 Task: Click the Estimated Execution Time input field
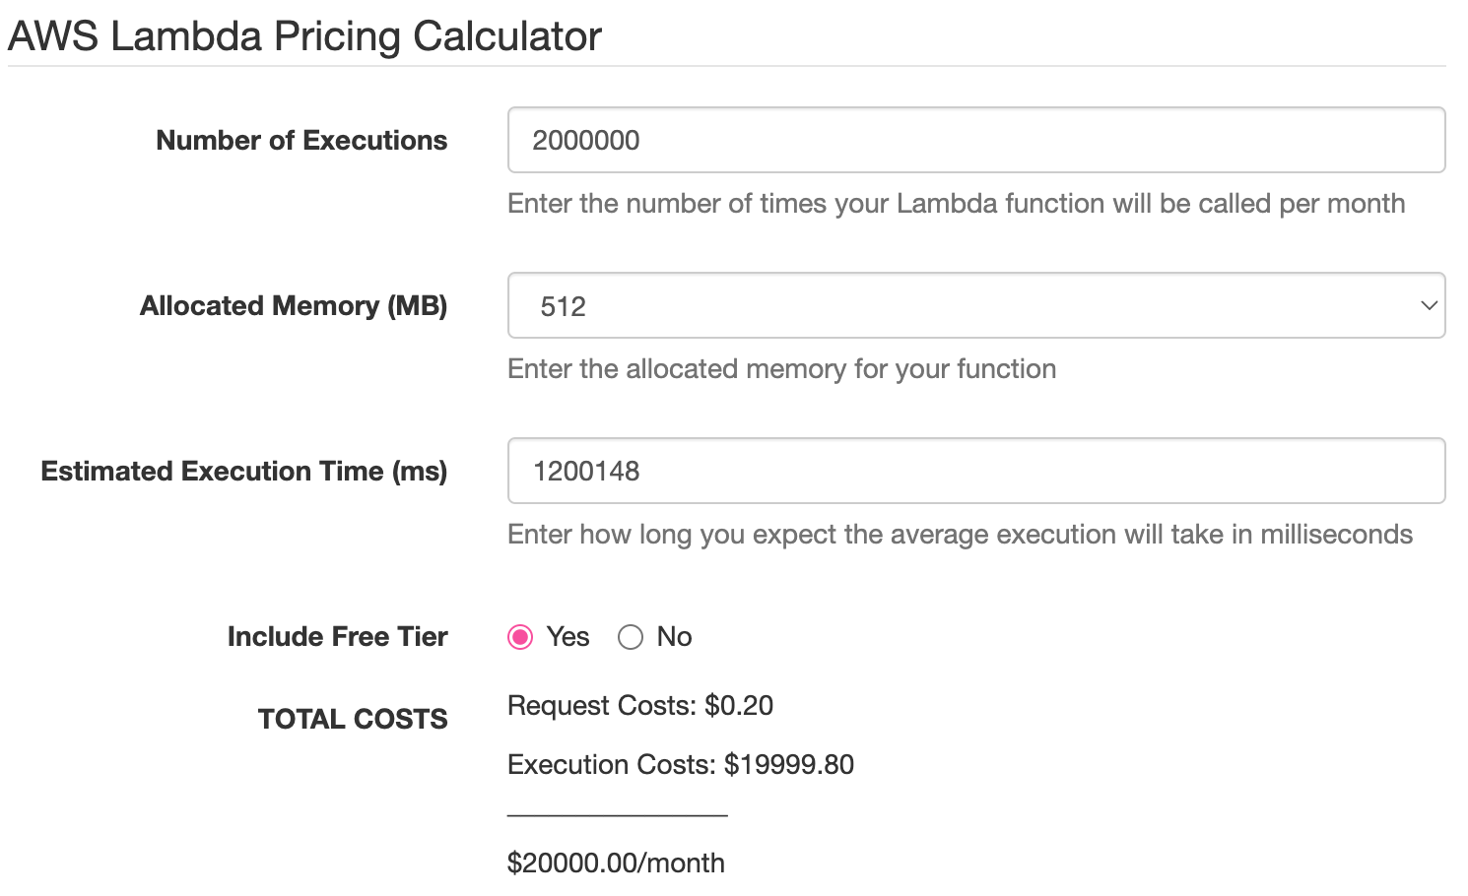[x=976, y=471]
